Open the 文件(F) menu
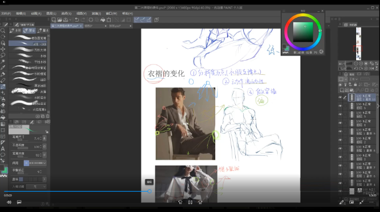380x212 pixels. [6, 14]
